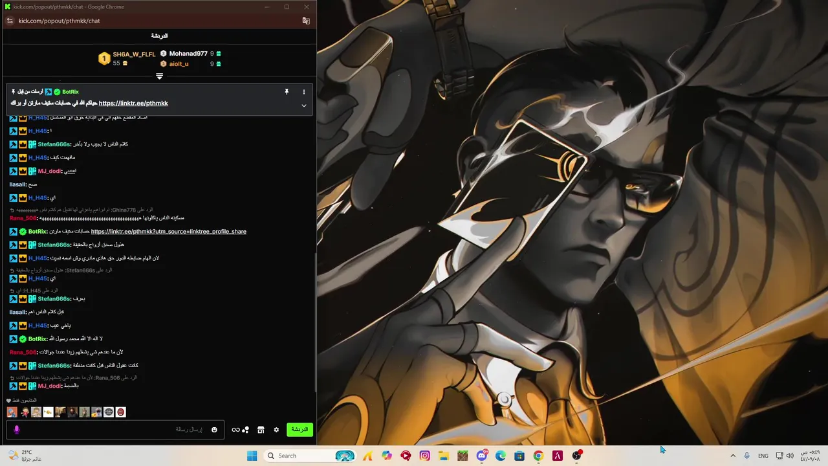Click the taskbar Search box

(310, 456)
